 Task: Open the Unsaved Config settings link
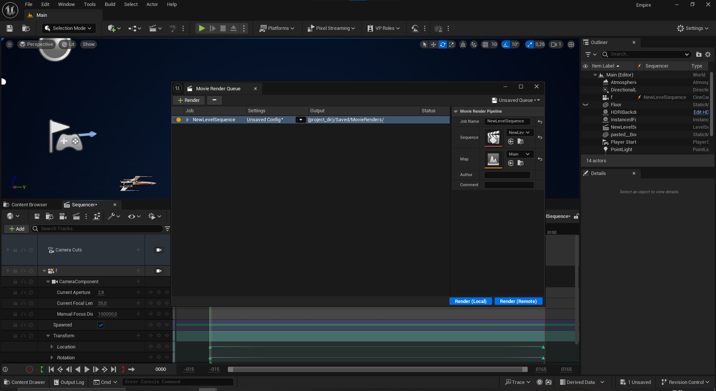point(265,120)
